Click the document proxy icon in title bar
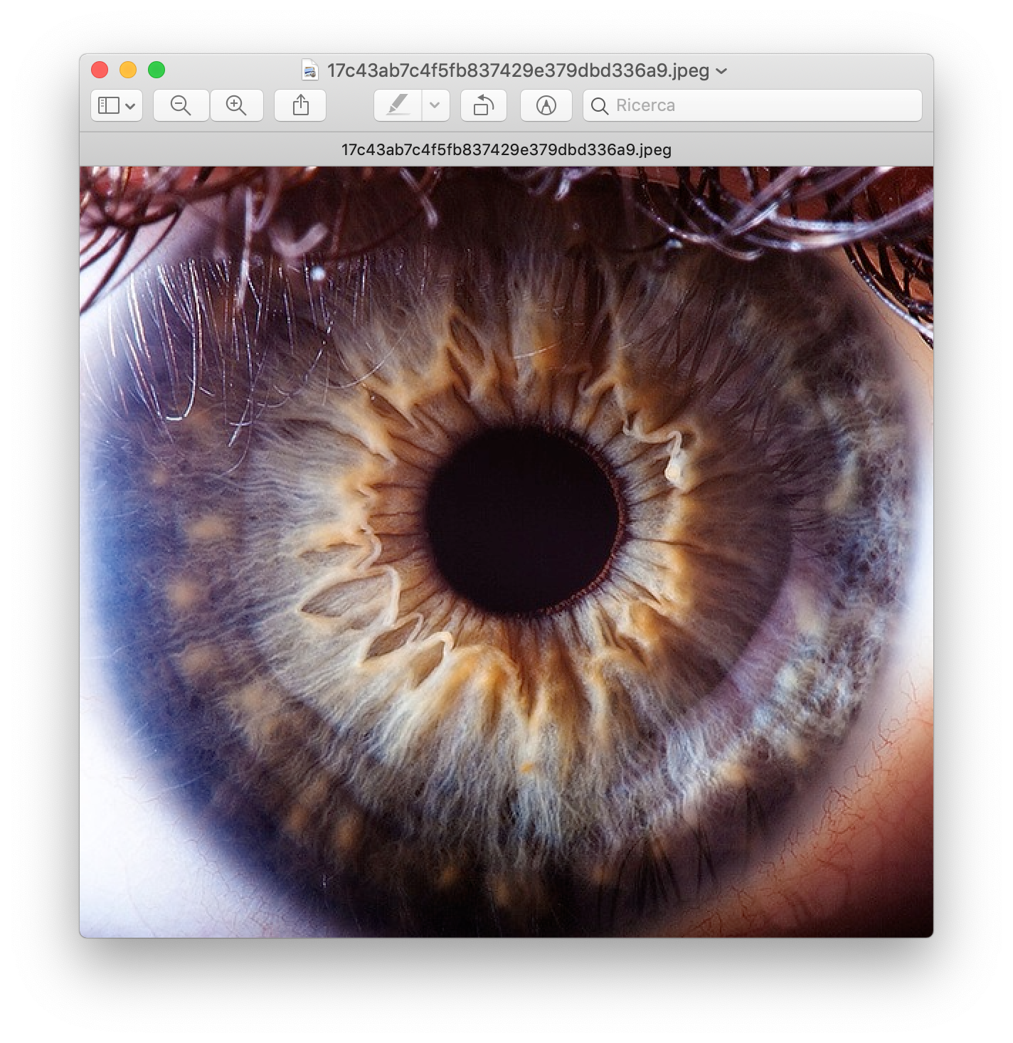Viewport: 1013px width, 1043px height. pos(310,70)
